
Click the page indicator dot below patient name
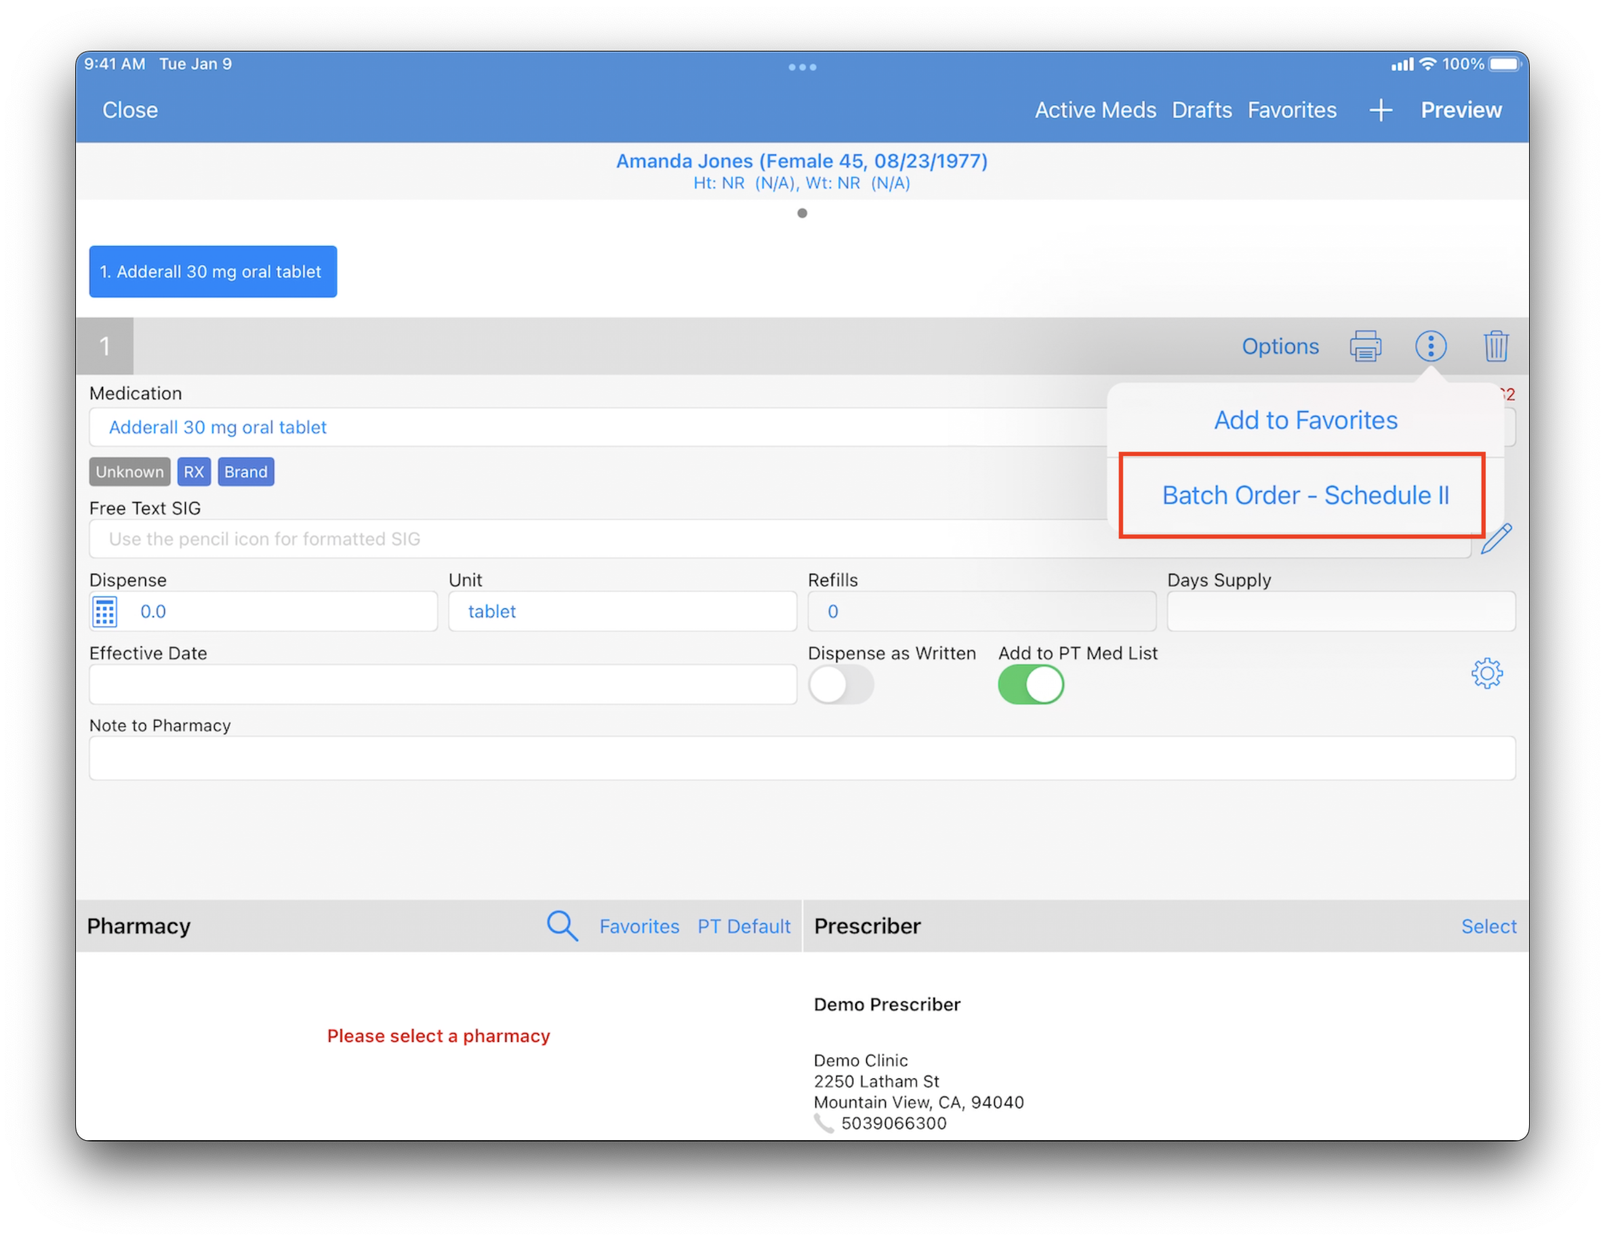(801, 212)
